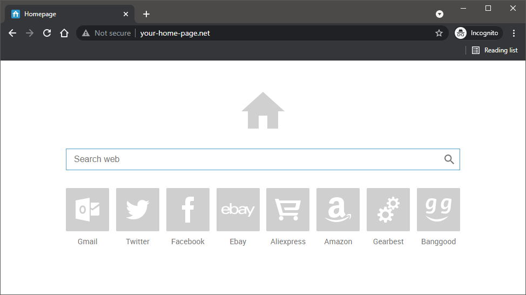Expand the tab search dropdown arrow
The image size is (526, 295).
[x=440, y=14]
